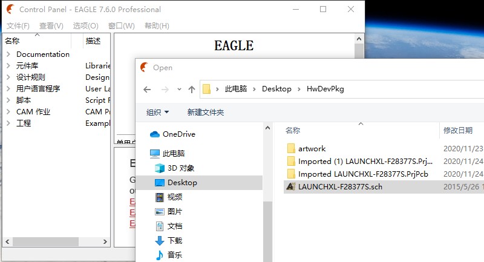Open the 选项(O) menu
484x262 pixels.
click(85, 26)
